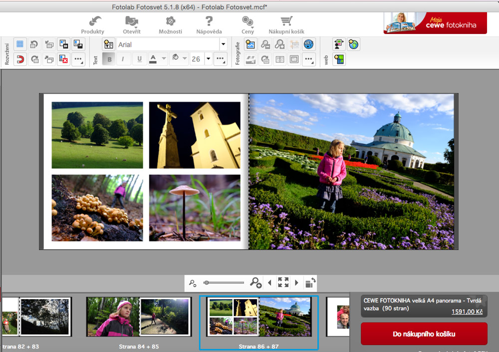Toggle the grid display icon
This screenshot has height=352, width=499.
[x=20, y=44]
